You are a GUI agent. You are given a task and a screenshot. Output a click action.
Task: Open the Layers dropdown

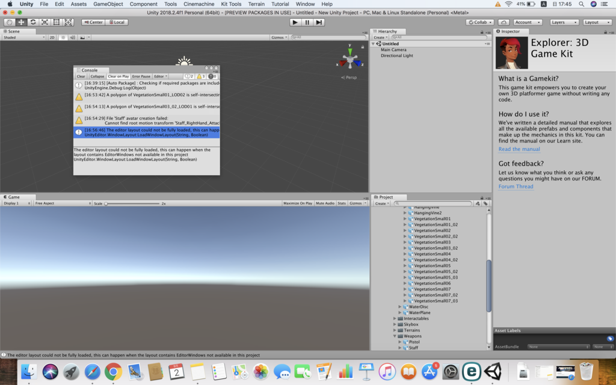[x=564, y=22]
